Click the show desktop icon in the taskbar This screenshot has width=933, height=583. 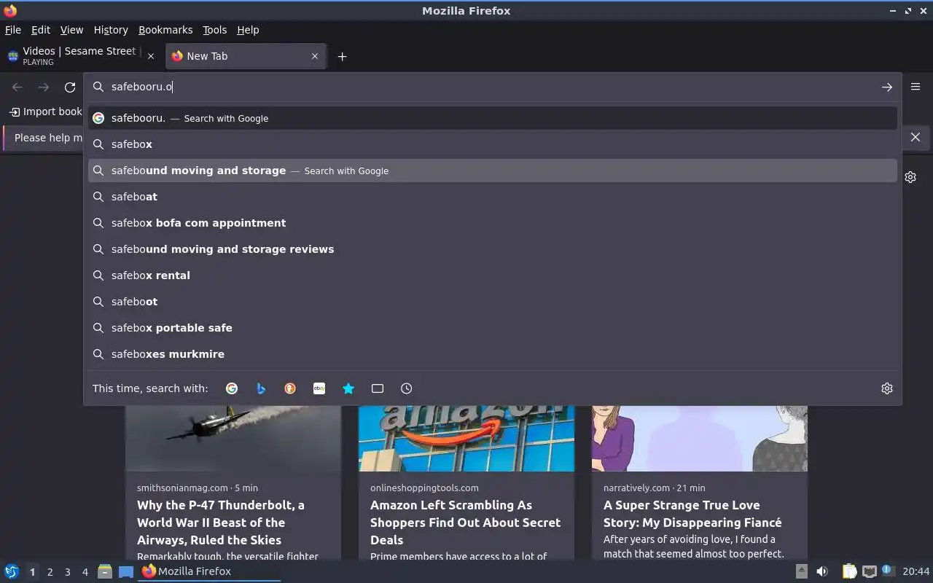coord(126,571)
